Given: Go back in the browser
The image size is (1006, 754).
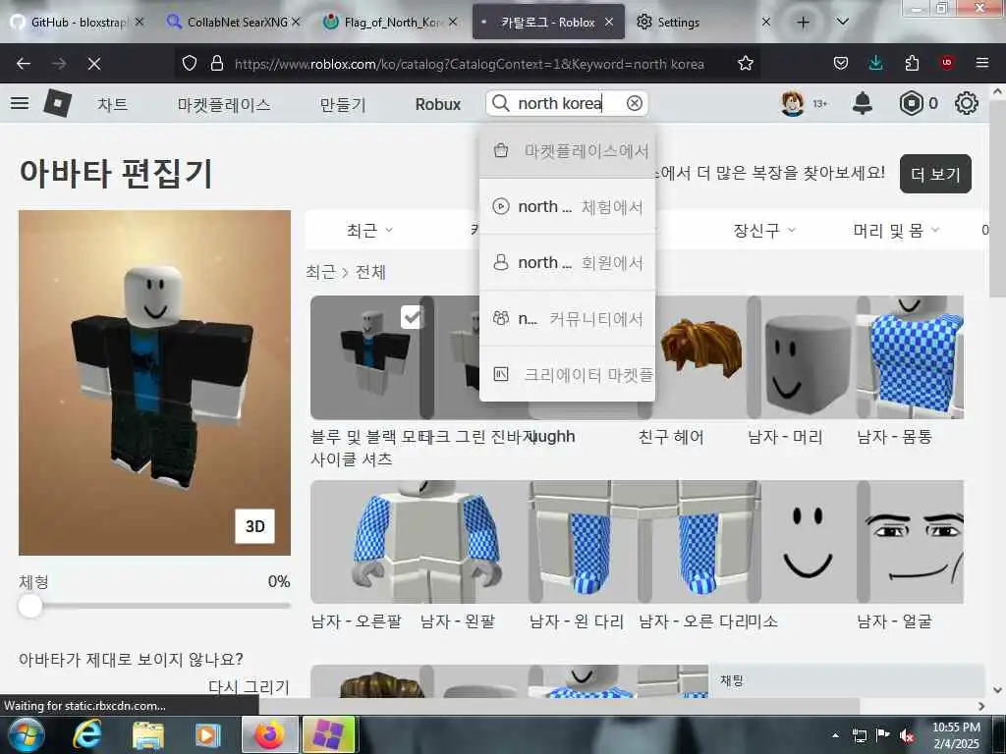Looking at the screenshot, I should click(x=24, y=64).
